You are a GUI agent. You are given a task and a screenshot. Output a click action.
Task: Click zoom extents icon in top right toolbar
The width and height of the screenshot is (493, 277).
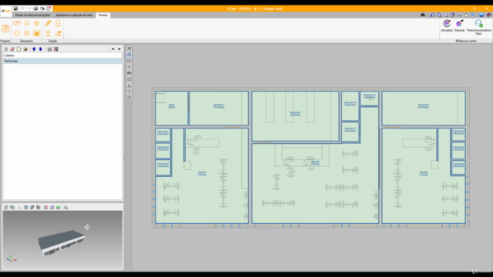point(439,15)
